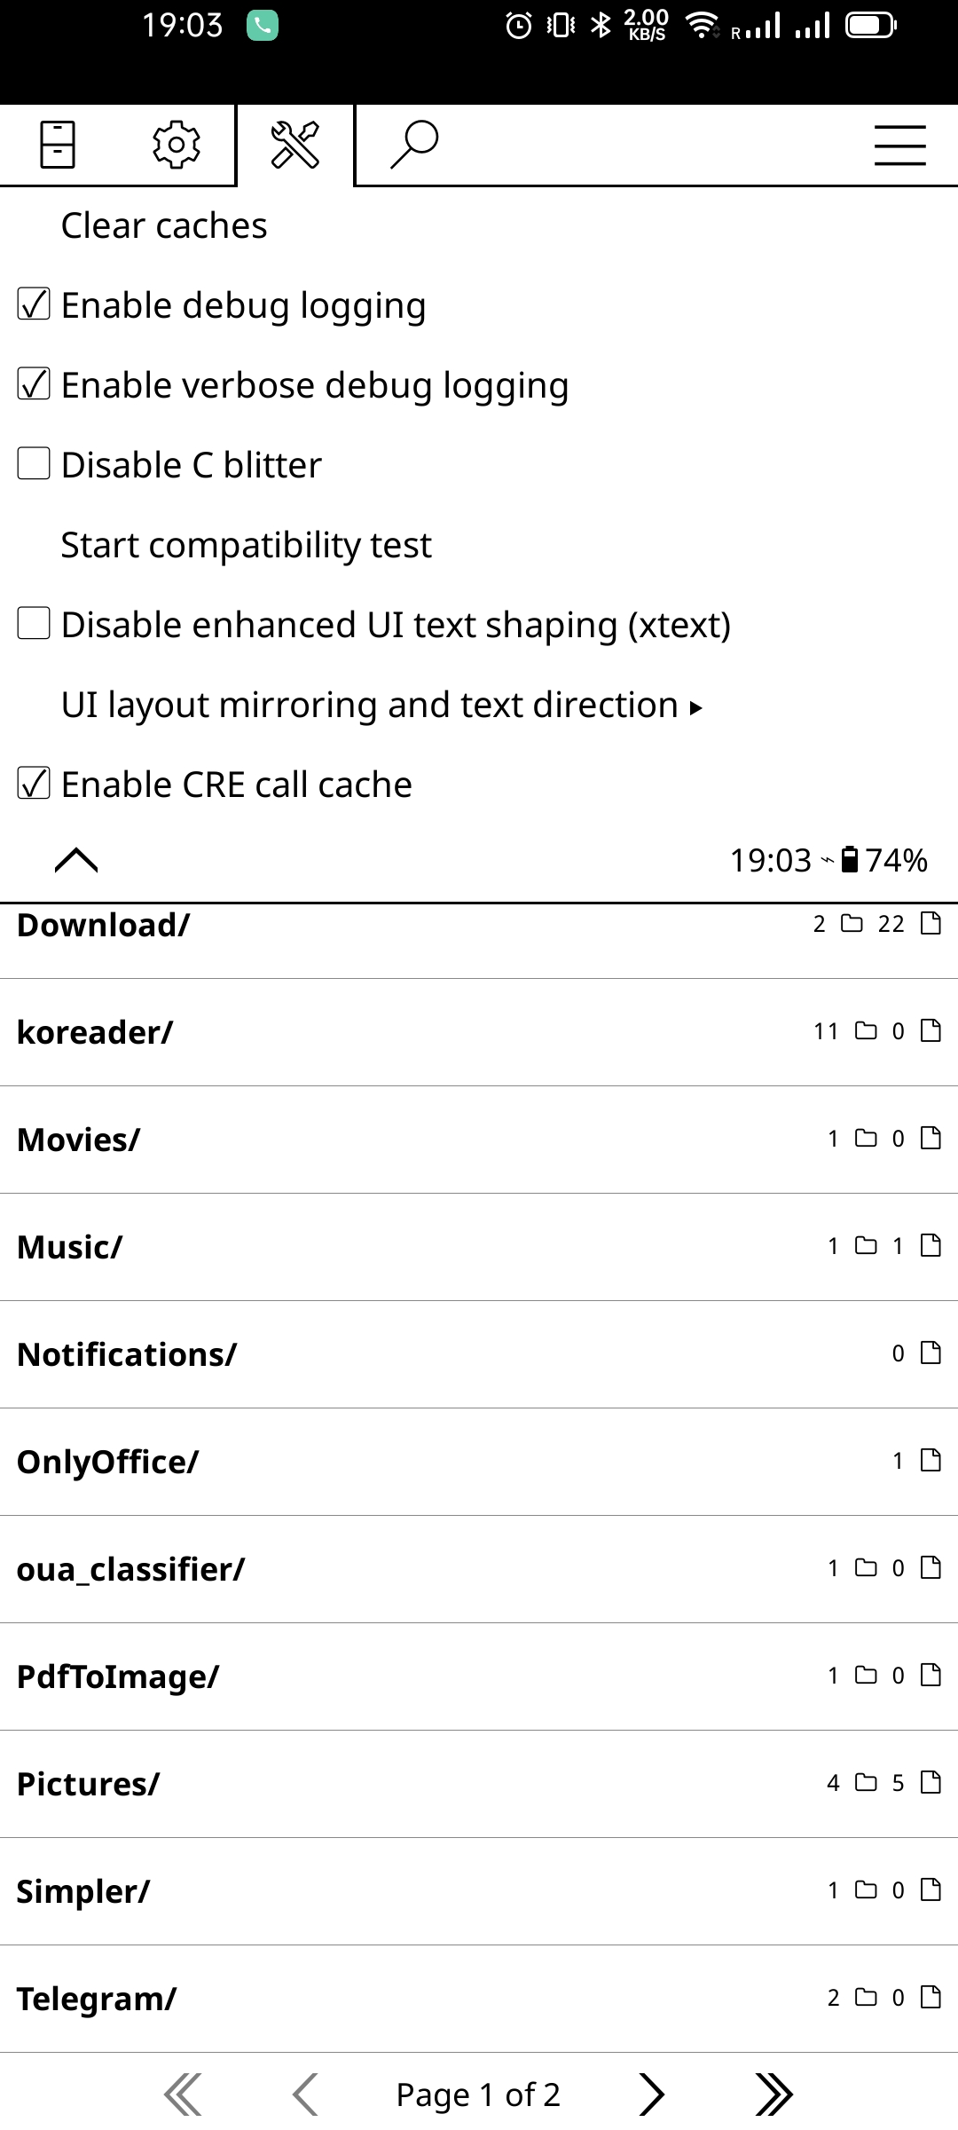Viewport: 958px width, 2130px height.
Task: Select the Clear caches menu item
Action: click(x=164, y=226)
